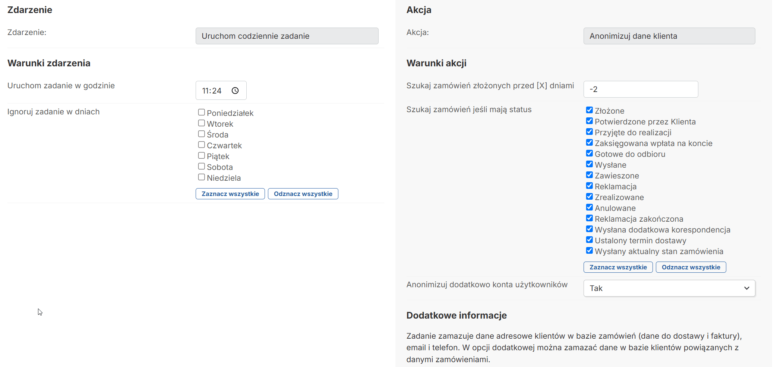Tick the Niedziela checkbox

[202, 177]
